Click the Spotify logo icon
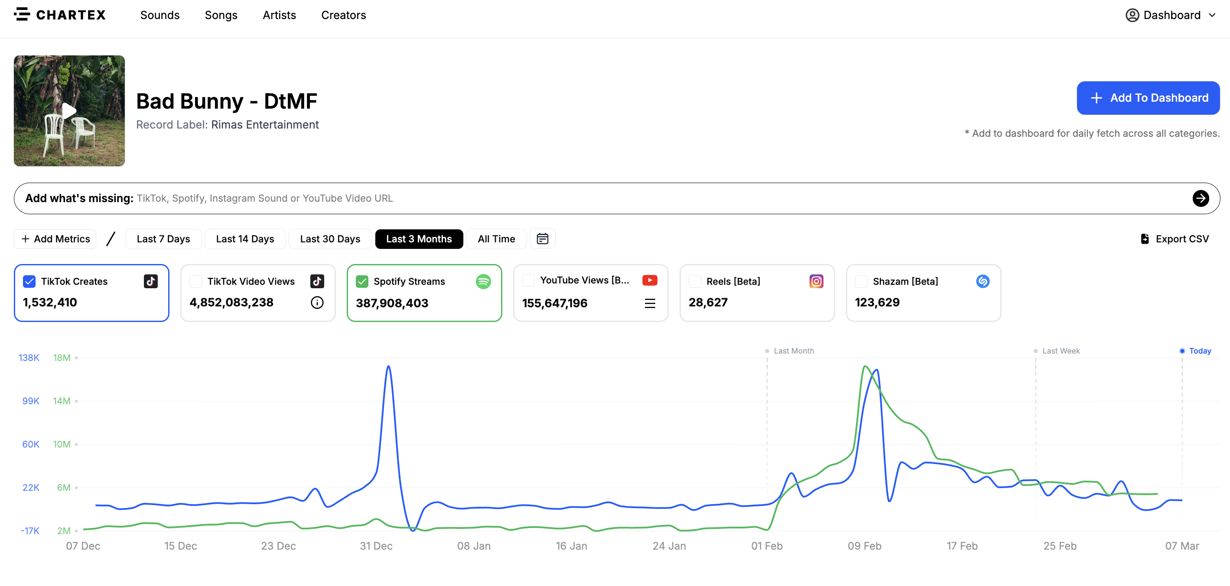The width and height of the screenshot is (1230, 586). 483,281
